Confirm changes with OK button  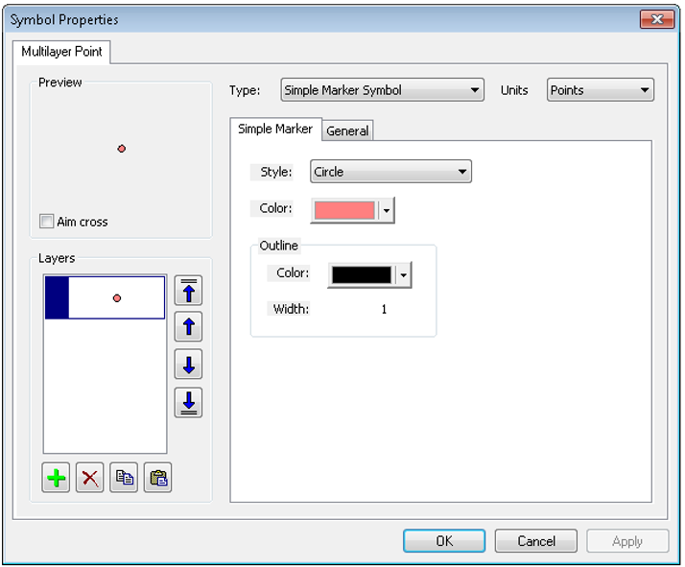tap(444, 541)
